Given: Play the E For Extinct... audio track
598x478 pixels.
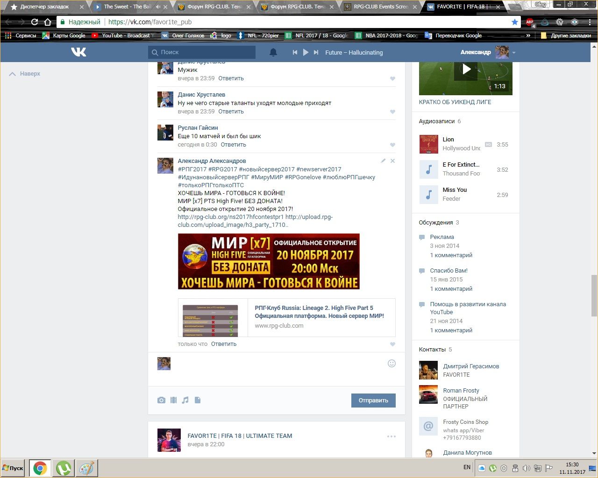Looking at the screenshot, I should pyautogui.click(x=428, y=169).
